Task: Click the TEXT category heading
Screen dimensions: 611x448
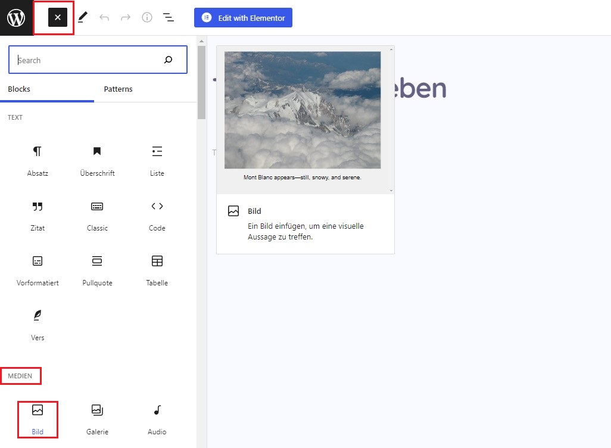Action: pos(15,117)
